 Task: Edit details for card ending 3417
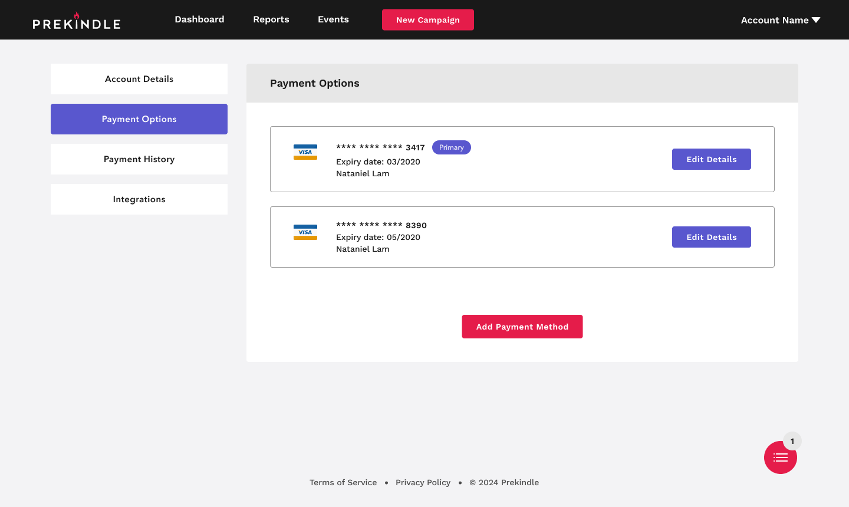tap(711, 159)
